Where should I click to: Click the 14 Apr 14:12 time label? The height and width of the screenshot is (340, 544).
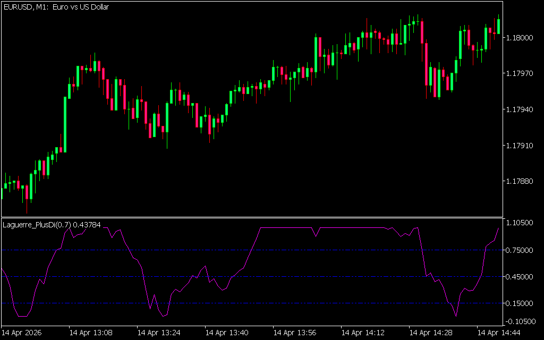[x=363, y=333]
